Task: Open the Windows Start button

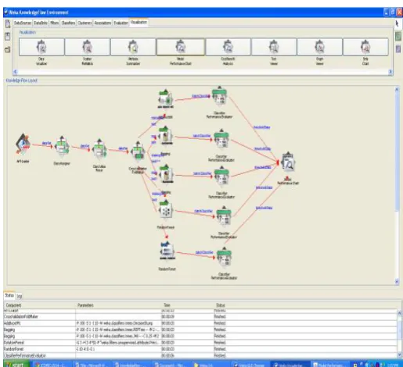Action: pos(15,364)
